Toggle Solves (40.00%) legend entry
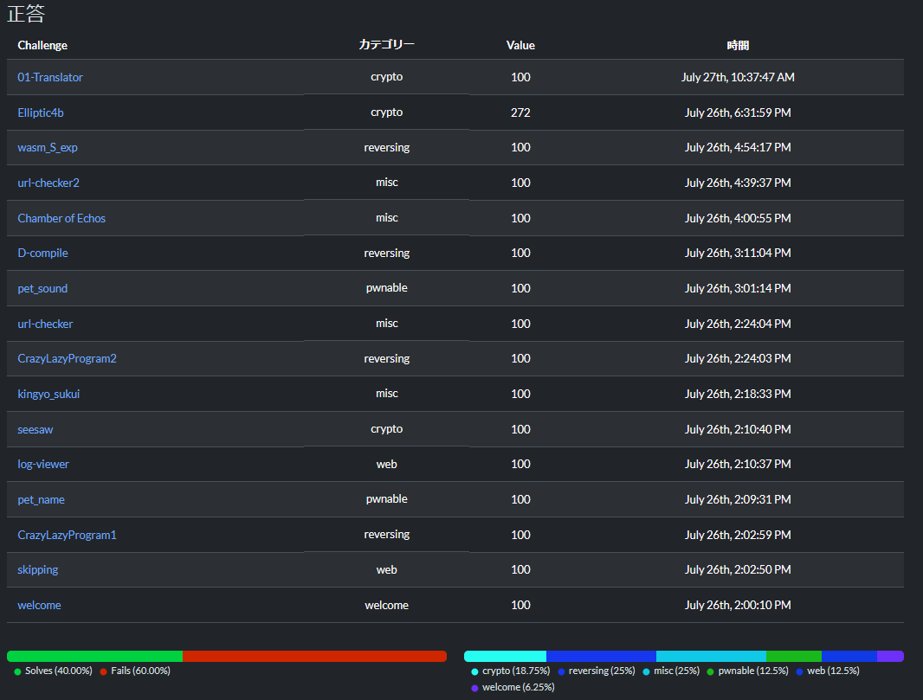 (x=53, y=671)
